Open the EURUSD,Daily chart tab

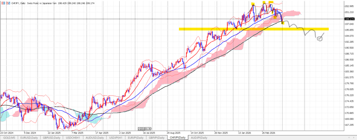pyautogui.click(x=29, y=138)
